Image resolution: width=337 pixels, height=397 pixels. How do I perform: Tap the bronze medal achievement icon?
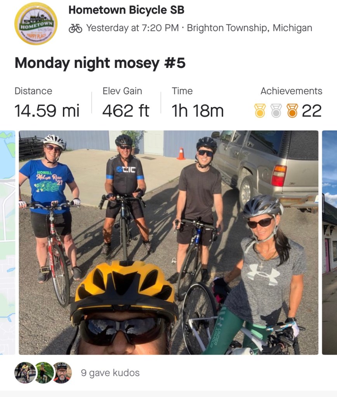[x=292, y=111]
